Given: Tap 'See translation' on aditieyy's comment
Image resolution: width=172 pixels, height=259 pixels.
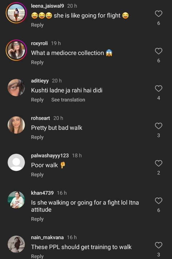Looking at the screenshot, I should click(68, 100).
